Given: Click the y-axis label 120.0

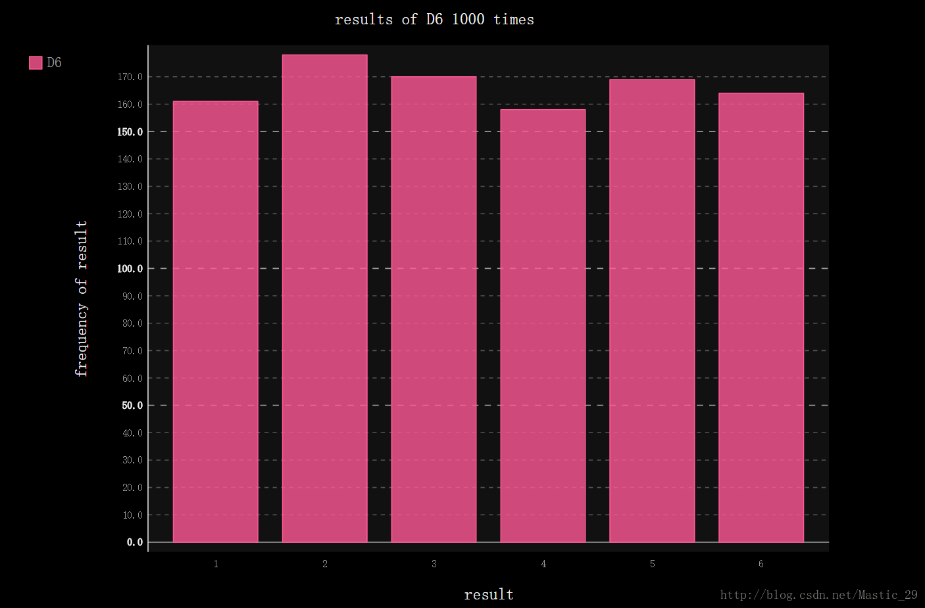Looking at the screenshot, I should click(x=130, y=214).
